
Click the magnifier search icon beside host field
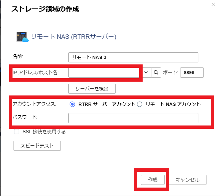(156, 73)
